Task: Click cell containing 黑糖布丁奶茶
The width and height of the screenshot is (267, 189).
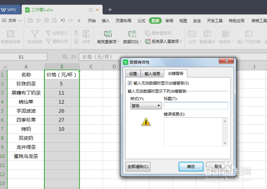Action: pos(26,92)
